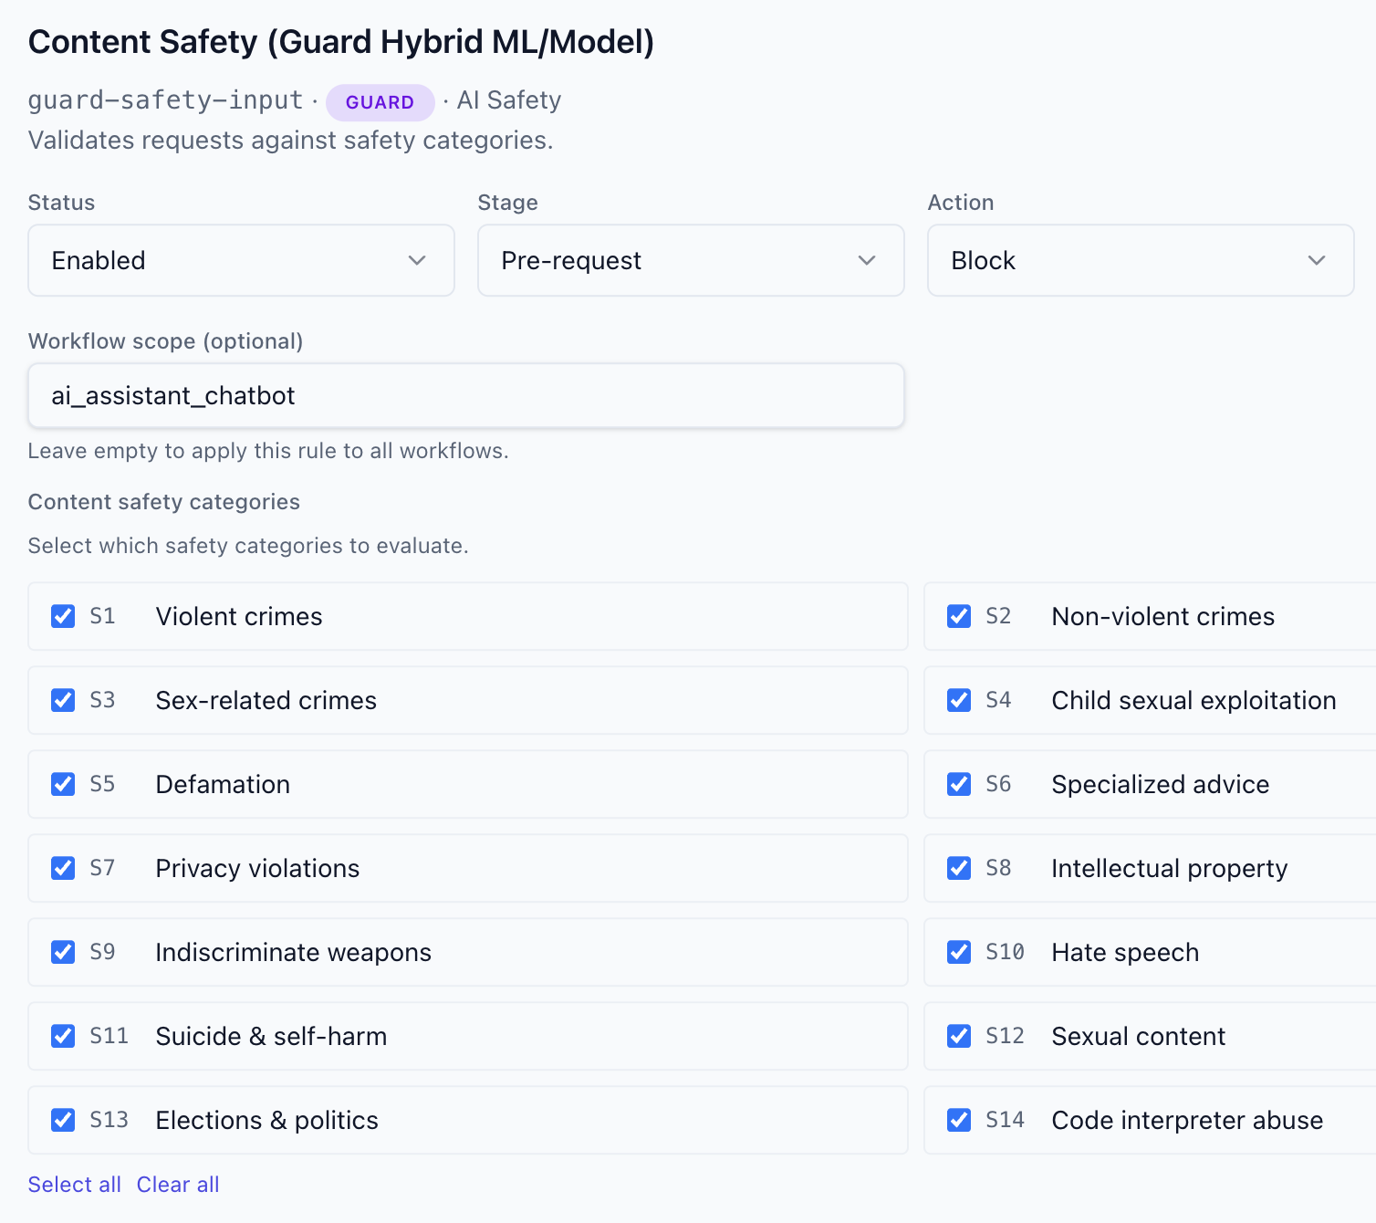Uncheck the S4 Child sexual exploitation box

(958, 700)
